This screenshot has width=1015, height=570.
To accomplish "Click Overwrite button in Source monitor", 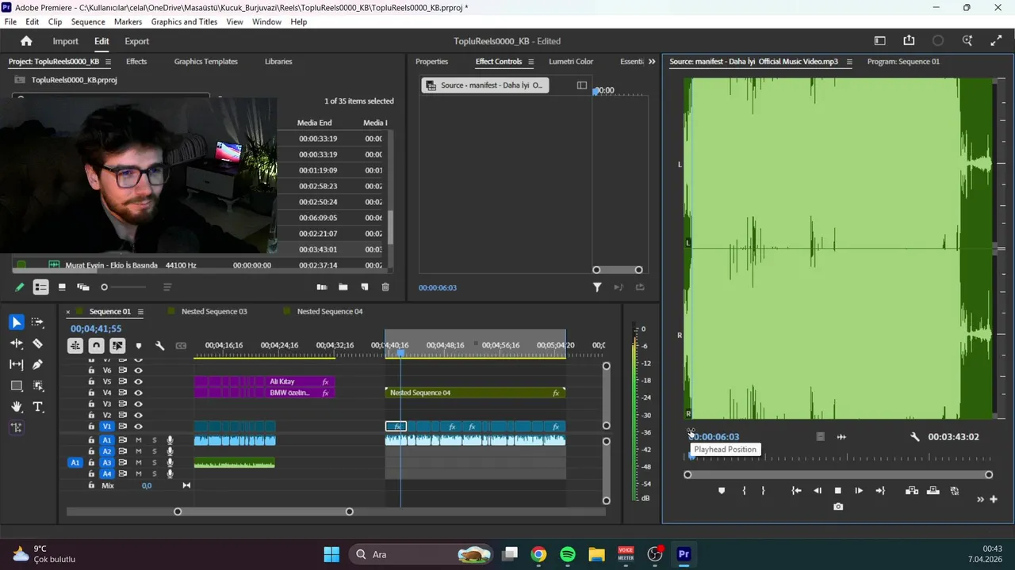I will 933,491.
